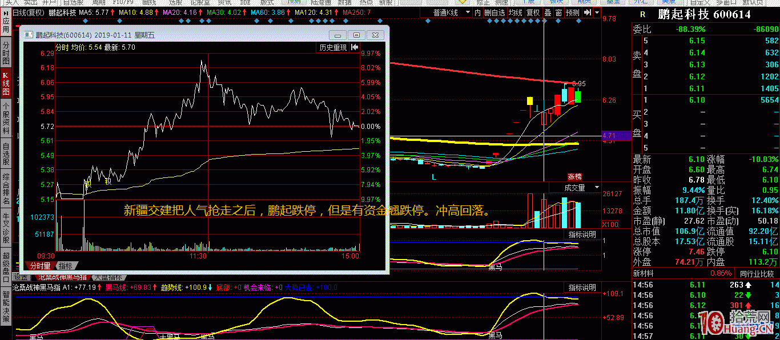The height and width of the screenshot is (340, 780).
Task: Click the 委比 value -88.39%
Action: [x=690, y=29]
